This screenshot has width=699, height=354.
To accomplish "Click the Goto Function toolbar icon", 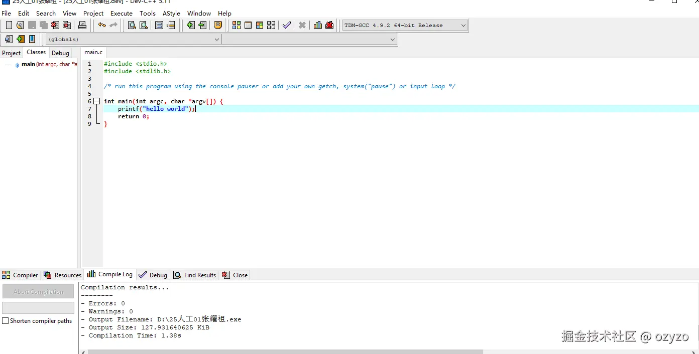I will click(159, 25).
